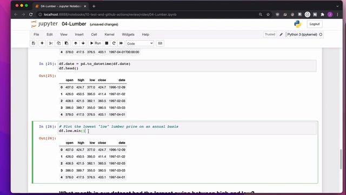The height and width of the screenshot is (195, 346).
Task: Click the '1996-12-09' date in Out[25]
Action: [117, 87]
